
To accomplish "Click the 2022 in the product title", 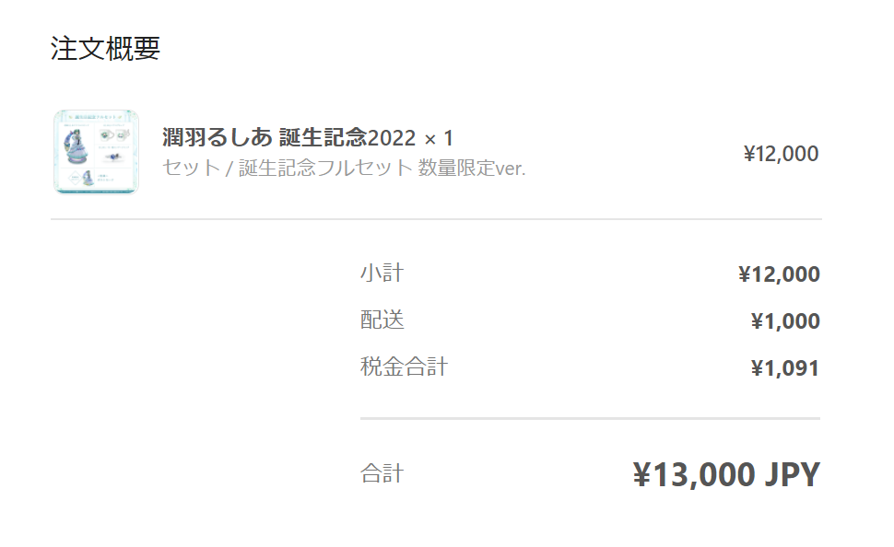I will (x=393, y=139).
